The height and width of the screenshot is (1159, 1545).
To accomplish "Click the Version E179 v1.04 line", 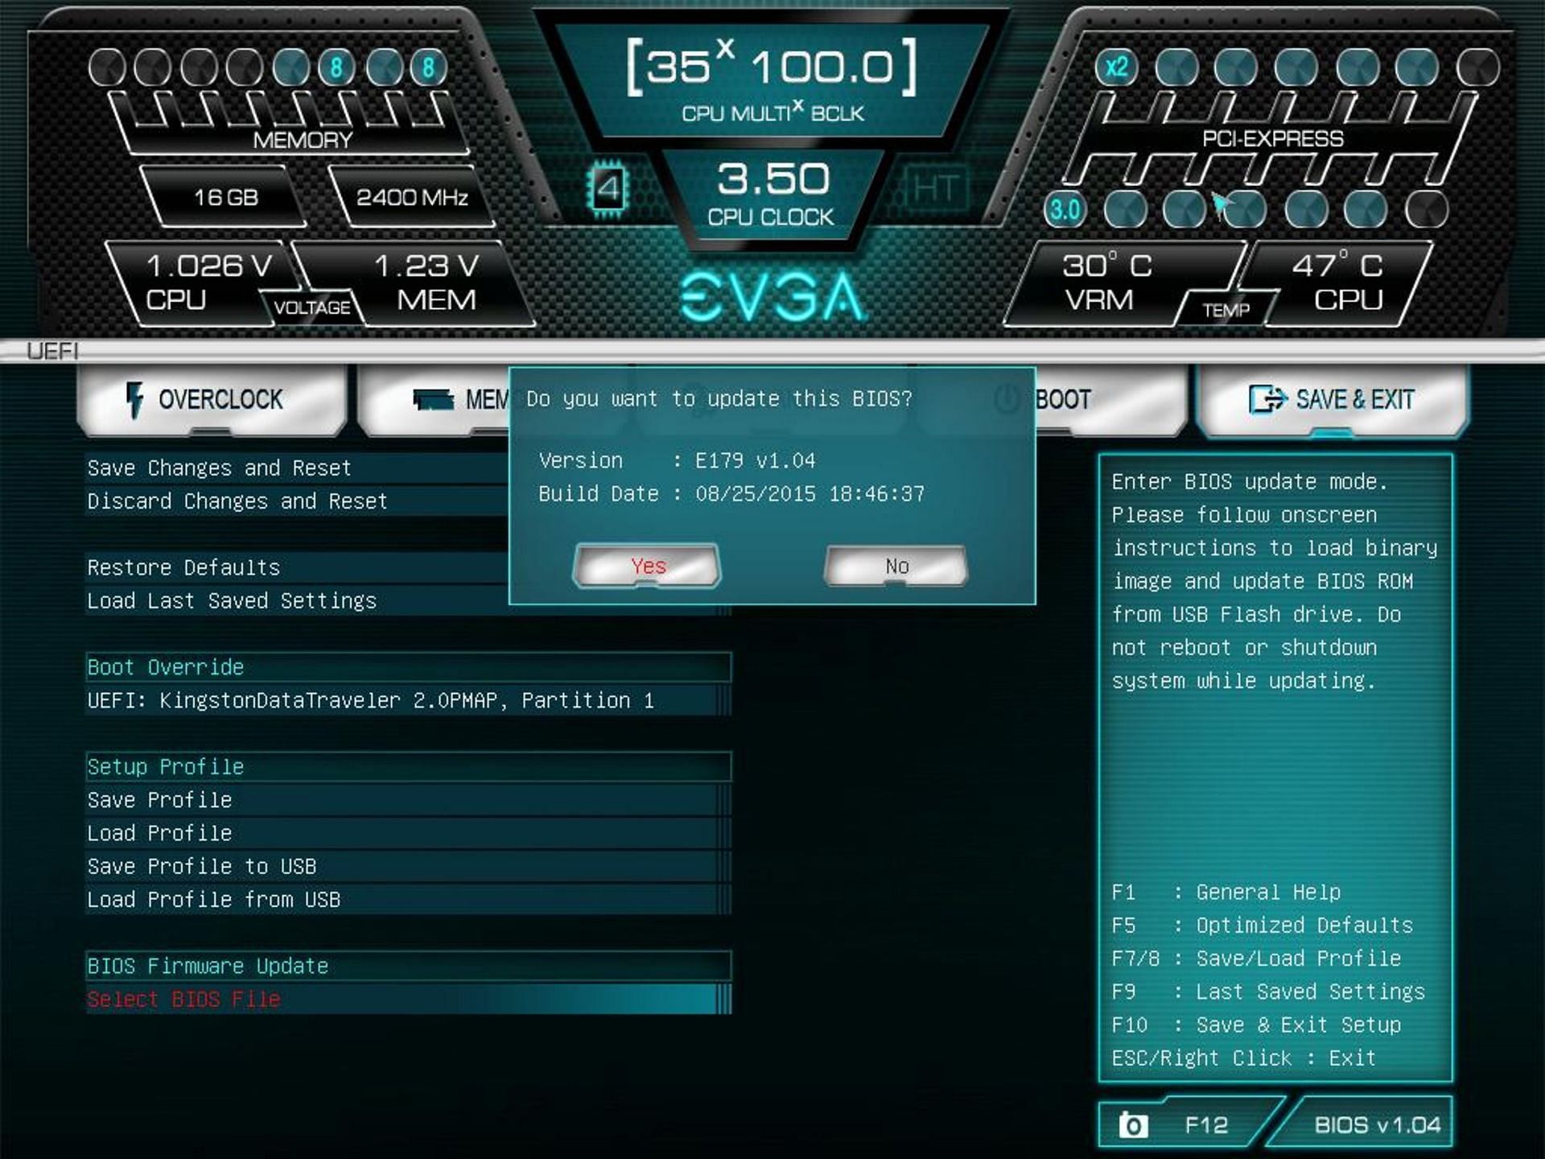I will pyautogui.click(x=677, y=460).
